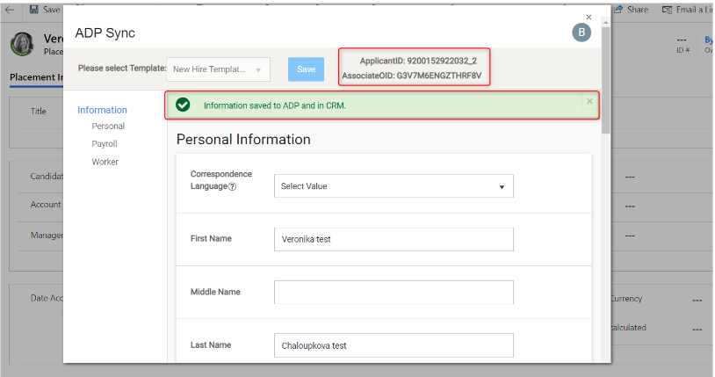Screen dimensions: 715x377
Task: Click the dialog's vertical scrollbar thumb
Action: 605,80
